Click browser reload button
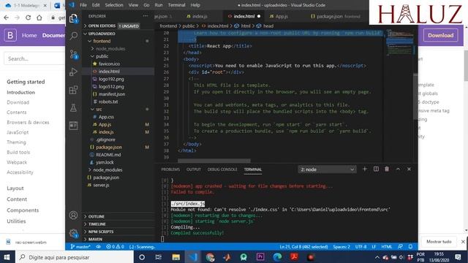468x263 pixels. tap(28, 18)
